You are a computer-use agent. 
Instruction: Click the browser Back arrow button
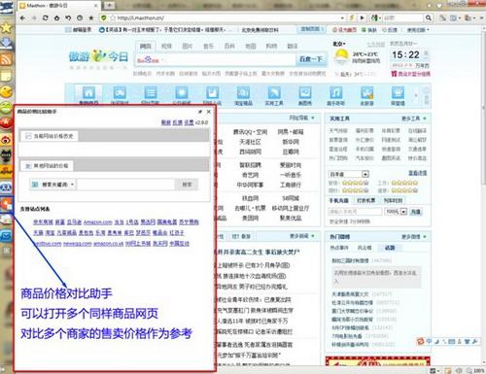pyautogui.click(x=22, y=17)
